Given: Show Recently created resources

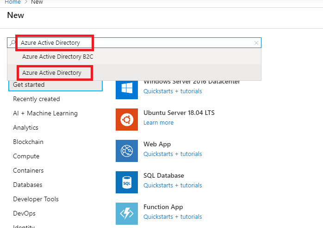Looking at the screenshot, I should [x=36, y=99].
